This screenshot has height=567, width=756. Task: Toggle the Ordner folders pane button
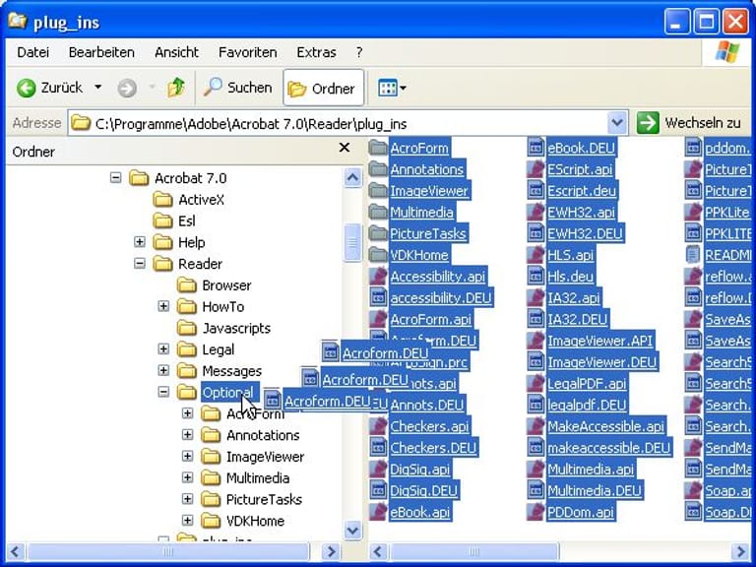tap(323, 88)
